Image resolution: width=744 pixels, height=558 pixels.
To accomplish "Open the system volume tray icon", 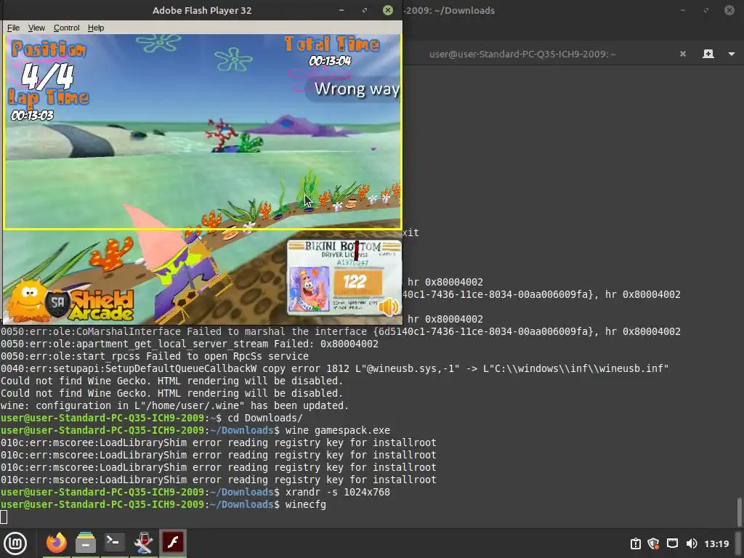I will click(x=692, y=543).
